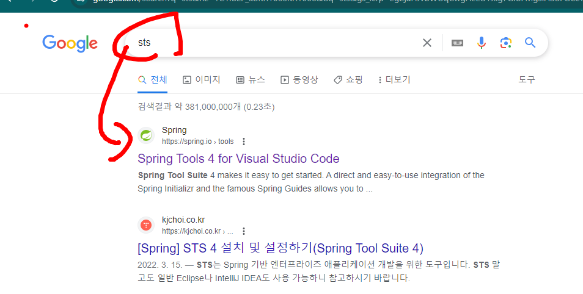Open Spring Tools 4 for Visual Studio Code link
The image size is (583, 294).
click(x=238, y=159)
